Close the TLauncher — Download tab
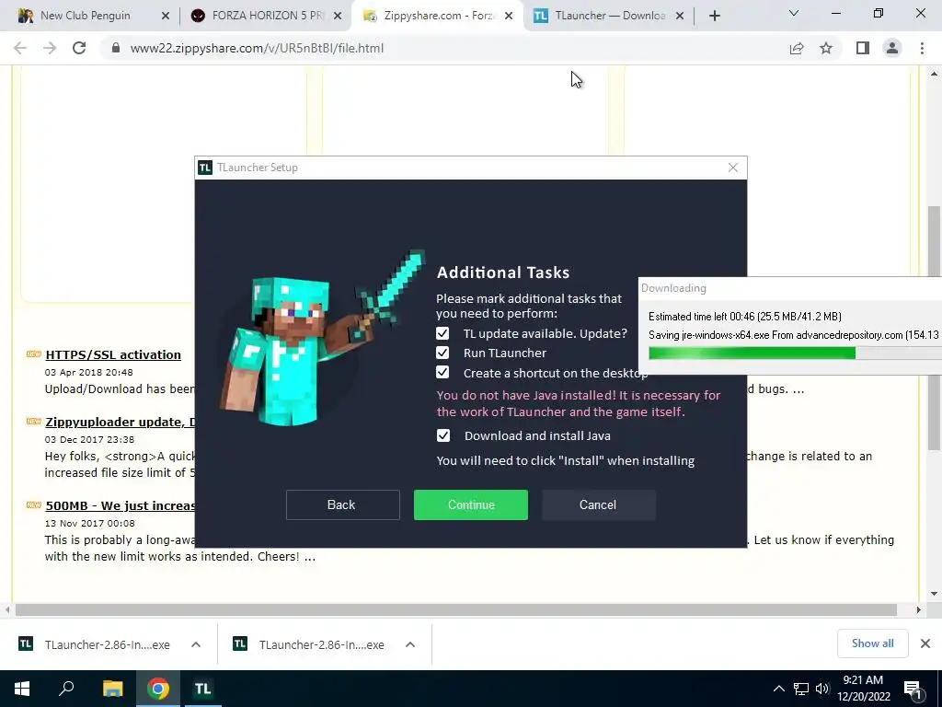The image size is (942, 707). point(680,17)
